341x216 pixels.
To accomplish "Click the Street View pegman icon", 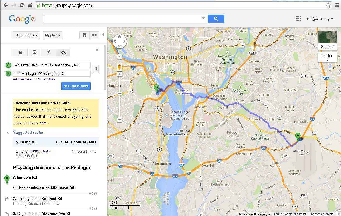I will point(120,67).
